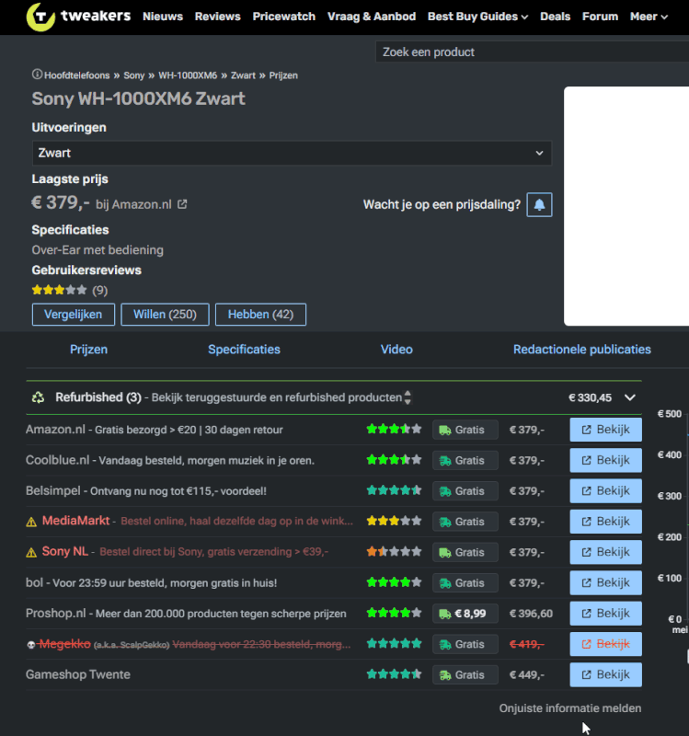The width and height of the screenshot is (689, 736).
Task: Click the Coolblue.nl shop name
Action: [x=57, y=460]
